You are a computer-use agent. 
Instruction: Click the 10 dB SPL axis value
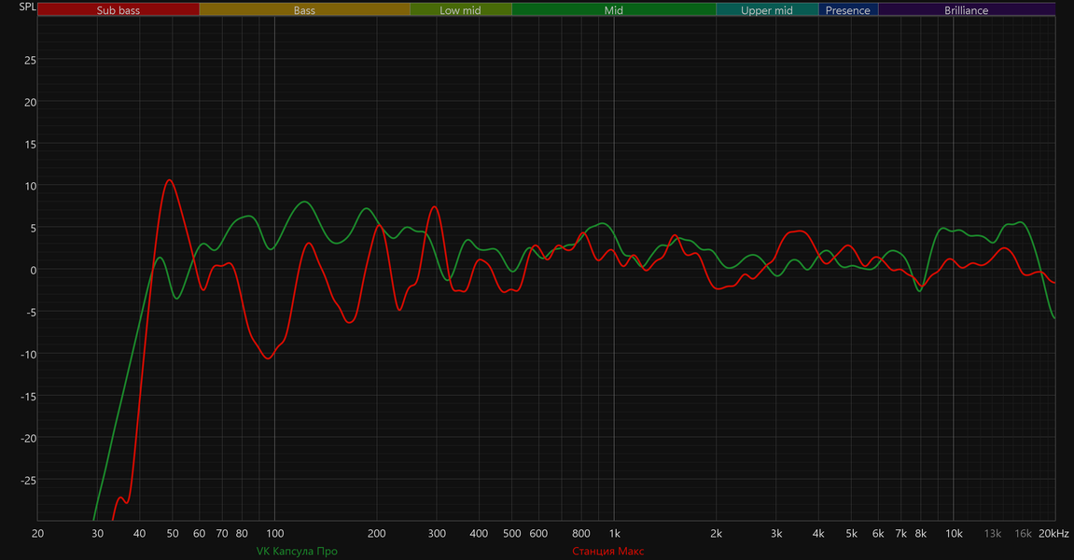(30, 187)
